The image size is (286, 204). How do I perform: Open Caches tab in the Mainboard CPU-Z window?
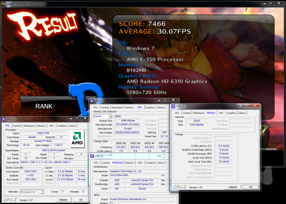coord(105,163)
